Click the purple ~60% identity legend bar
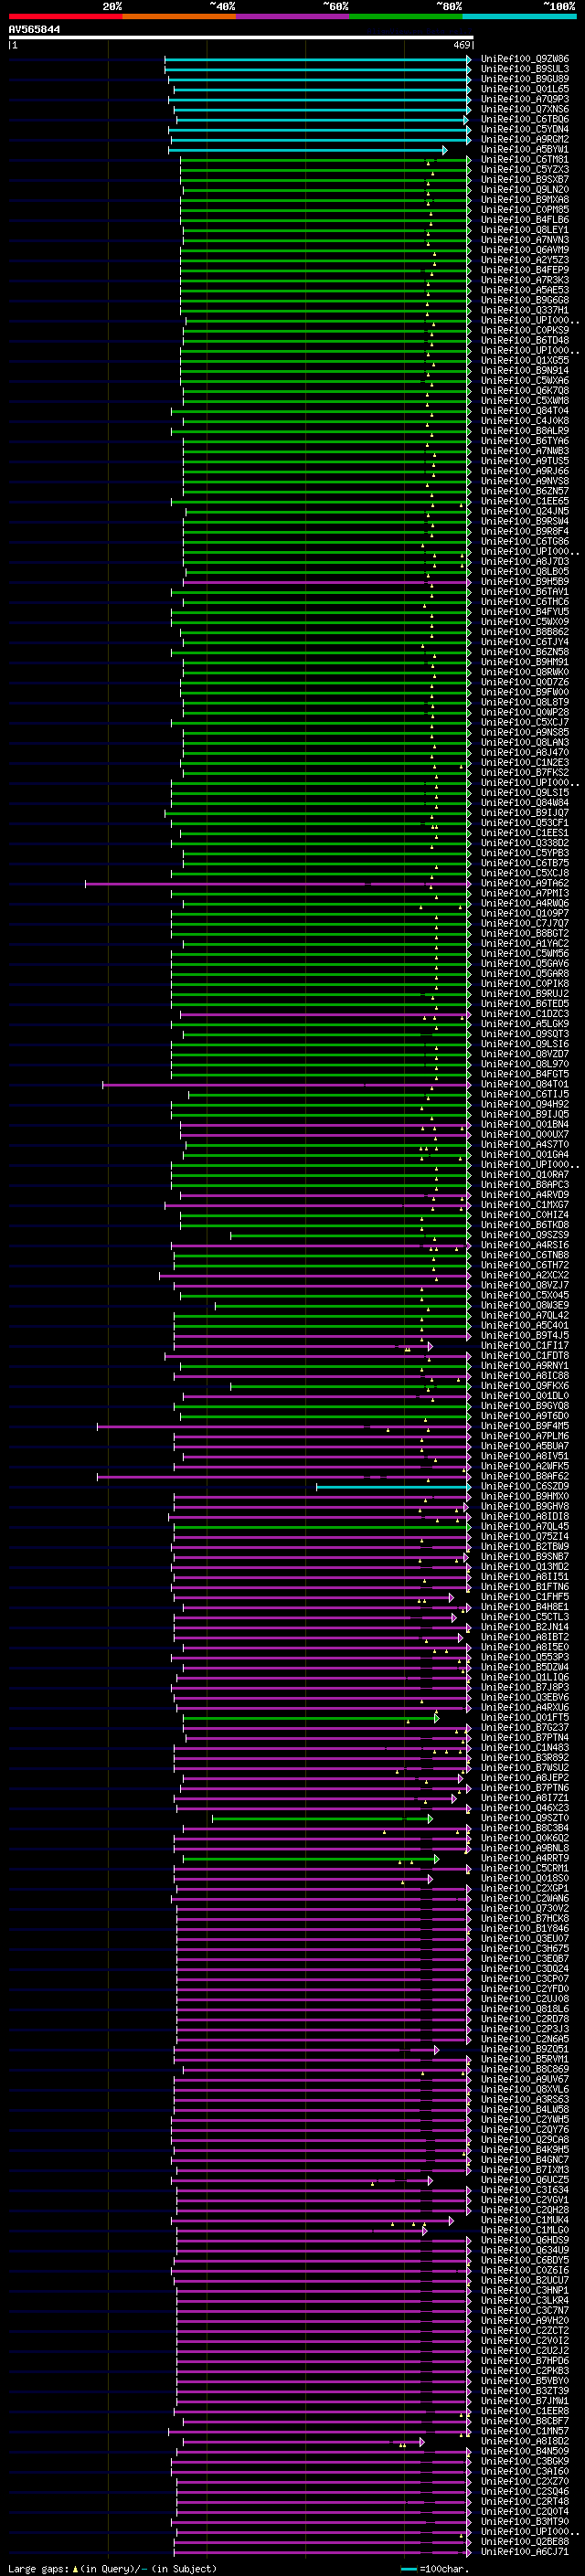Screen dimensions: 585x2576 coord(293,16)
